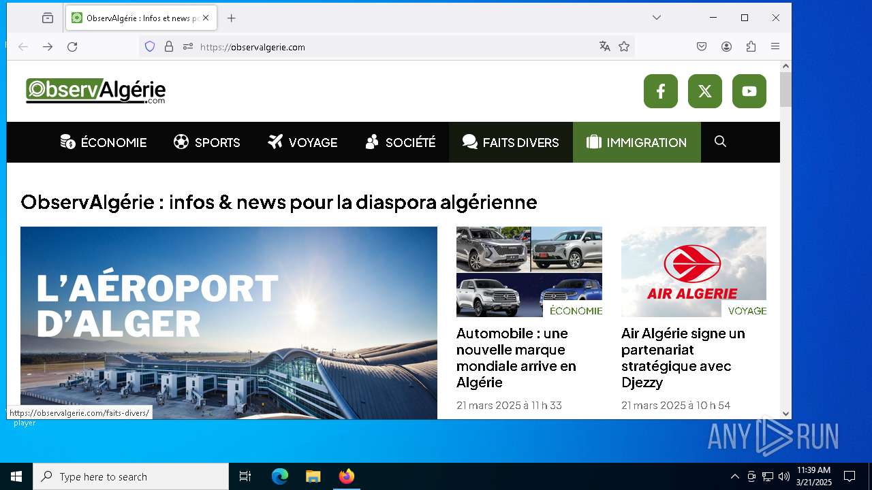Image resolution: width=872 pixels, height=490 pixels.
Task: Open the Firefox account icon
Action: pos(727,46)
